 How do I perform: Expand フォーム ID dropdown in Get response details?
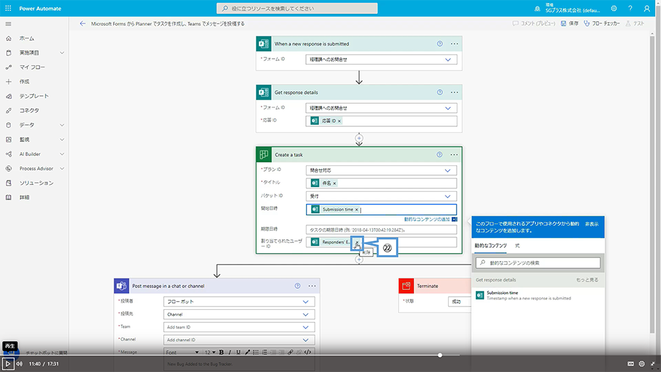[447, 108]
